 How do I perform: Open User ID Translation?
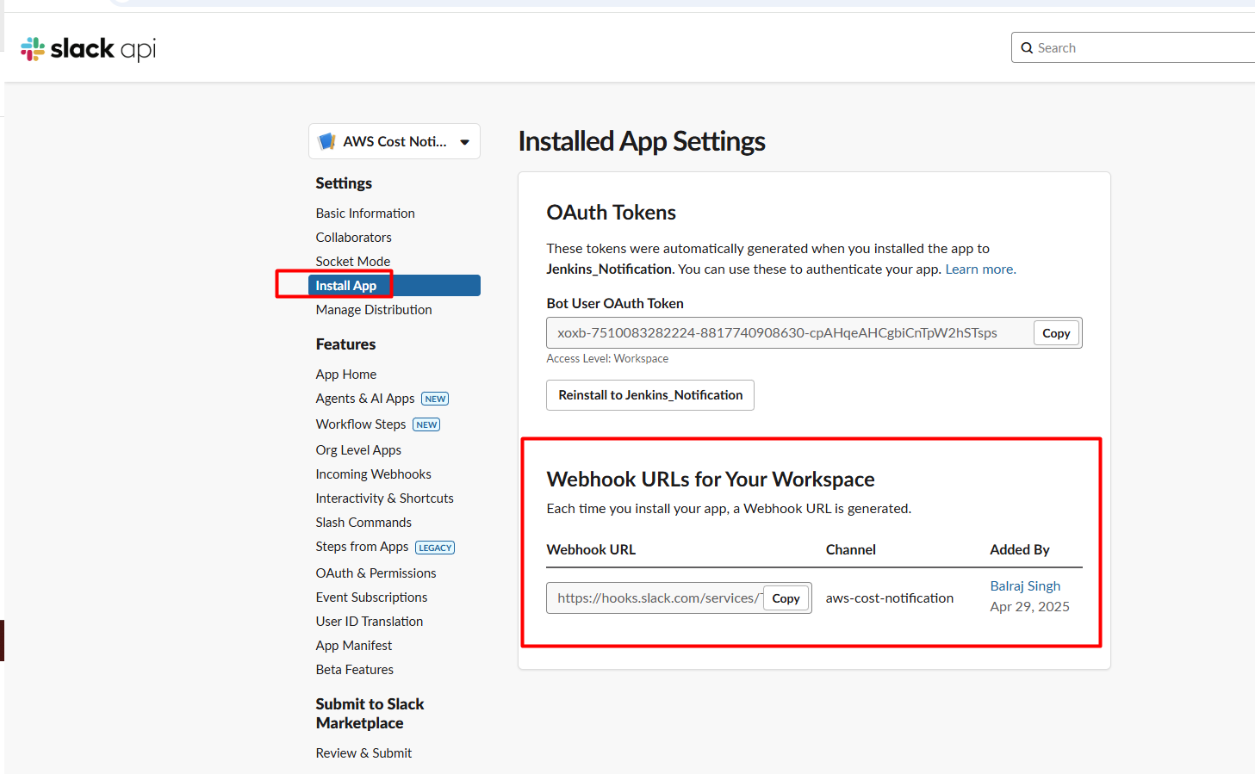[x=370, y=622]
